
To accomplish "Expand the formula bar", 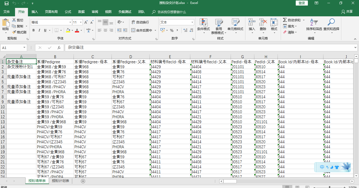I will click(x=356, y=48).
